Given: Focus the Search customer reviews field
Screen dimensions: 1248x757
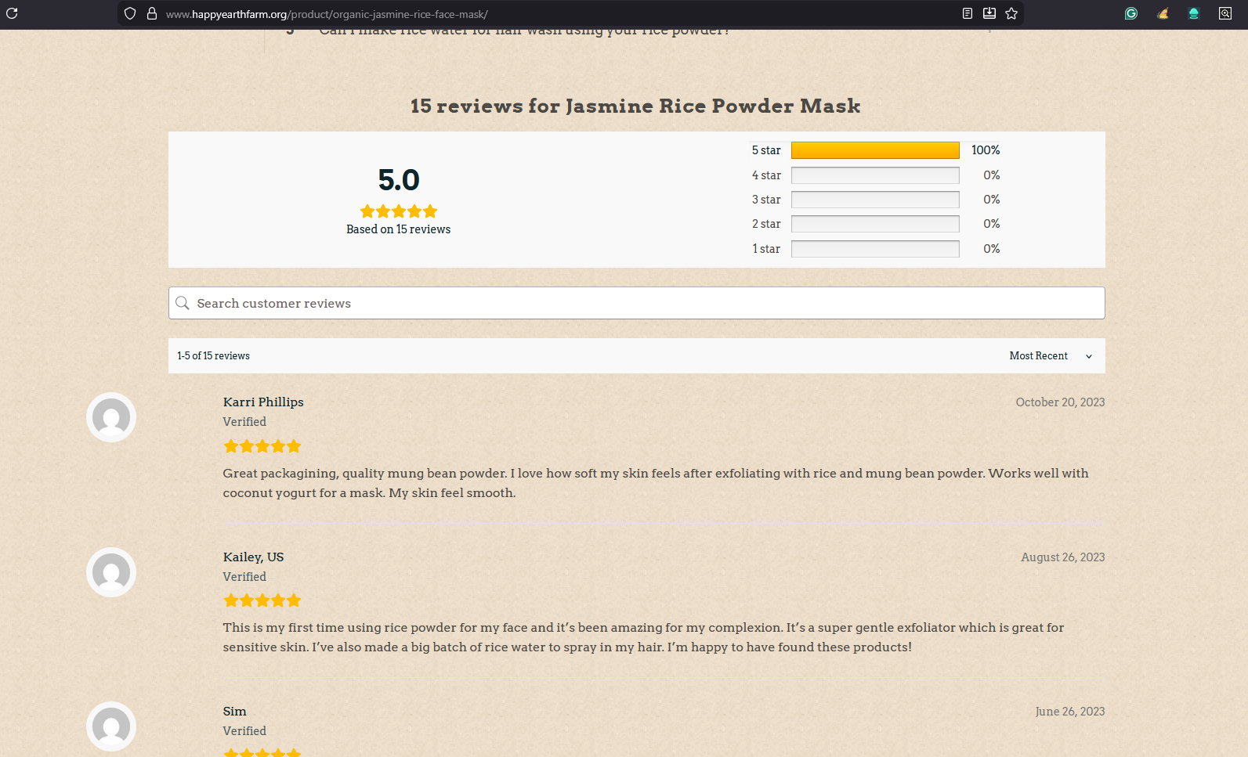Looking at the screenshot, I should click(642, 303).
